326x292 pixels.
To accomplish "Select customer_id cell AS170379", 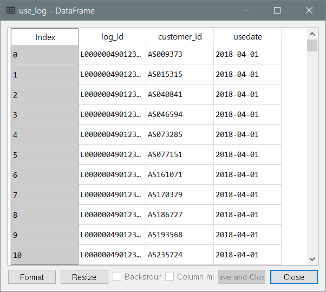I will pos(180,194).
